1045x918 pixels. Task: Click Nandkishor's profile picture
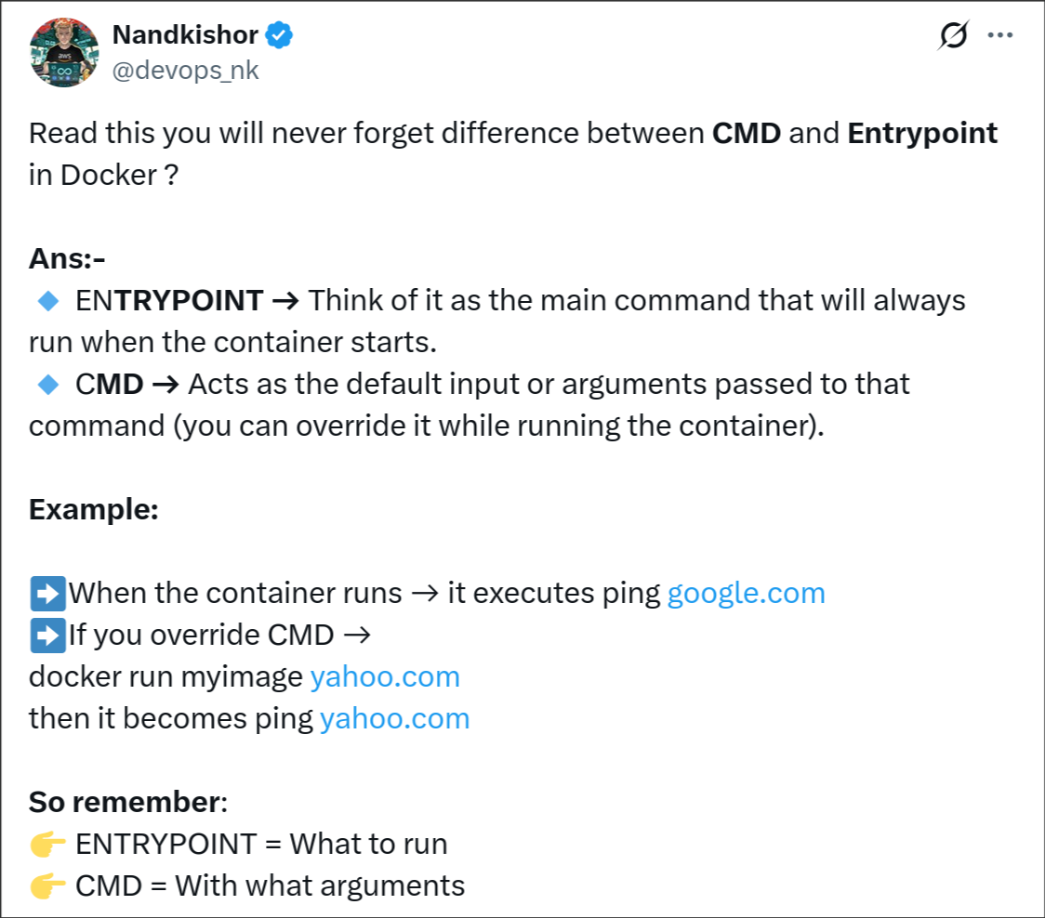[x=65, y=53]
